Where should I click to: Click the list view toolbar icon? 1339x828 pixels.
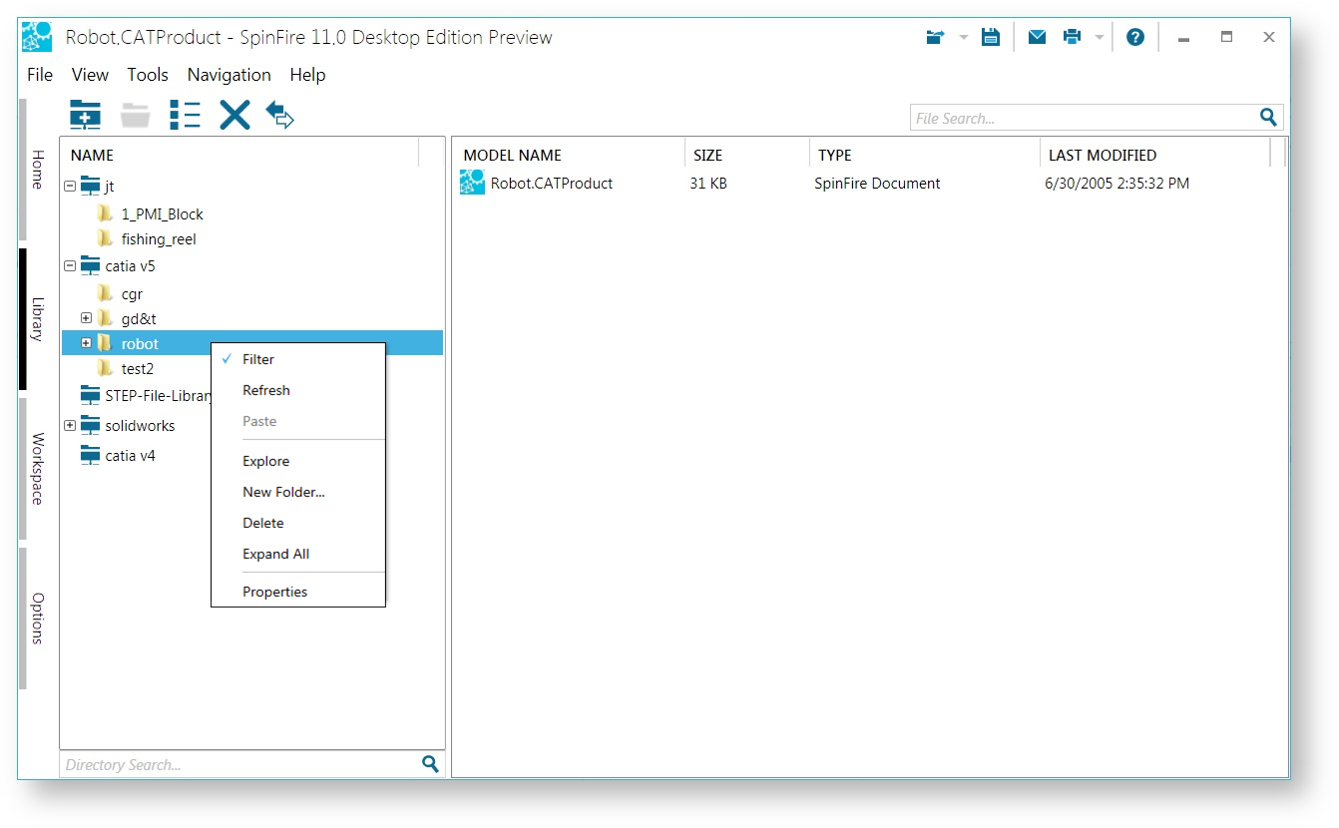(185, 115)
